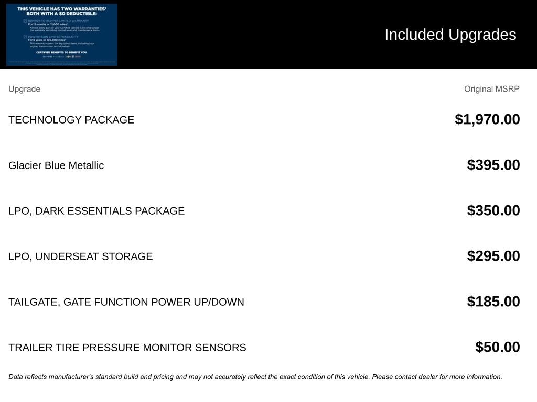Choose the Glacier Blue Metallic upgrade
537x402 pixels.
[x=56, y=165]
